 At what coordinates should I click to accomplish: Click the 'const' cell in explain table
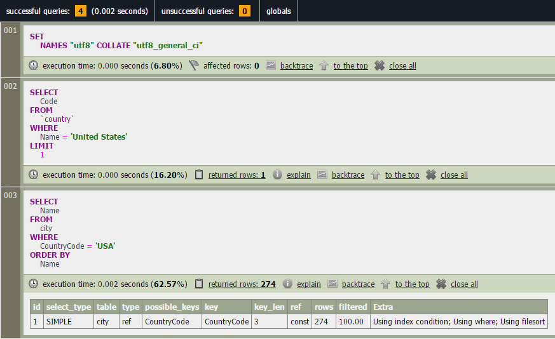(300, 322)
